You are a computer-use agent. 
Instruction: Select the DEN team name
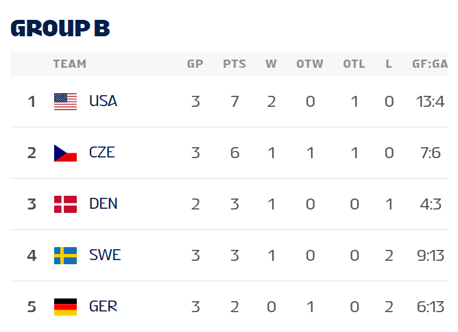point(103,204)
